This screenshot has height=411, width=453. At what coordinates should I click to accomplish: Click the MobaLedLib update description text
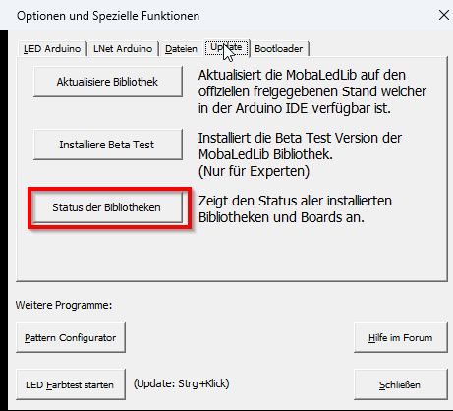(312, 91)
